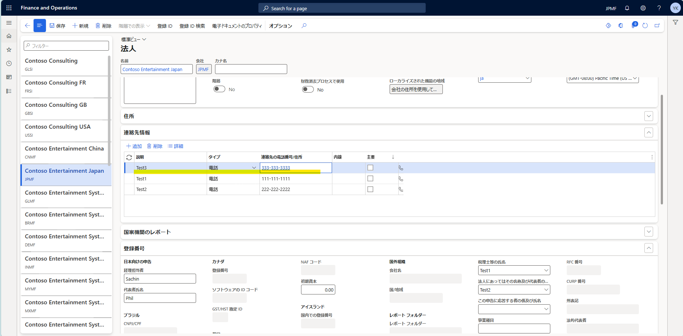This screenshot has width=683, height=336.
Task: Refresh the contact info grid
Action: (129, 157)
